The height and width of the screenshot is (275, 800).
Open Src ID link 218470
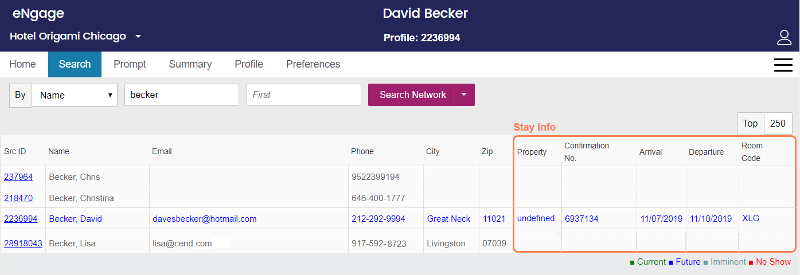point(18,198)
